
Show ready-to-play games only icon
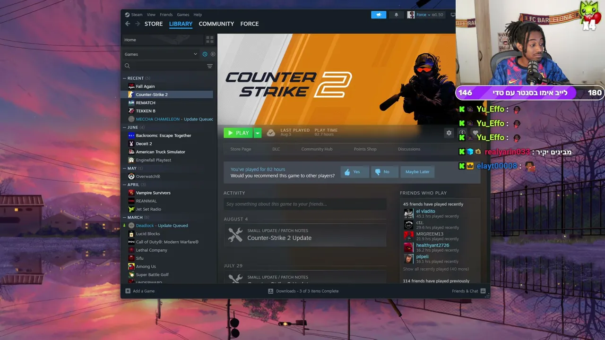pyautogui.click(x=213, y=54)
